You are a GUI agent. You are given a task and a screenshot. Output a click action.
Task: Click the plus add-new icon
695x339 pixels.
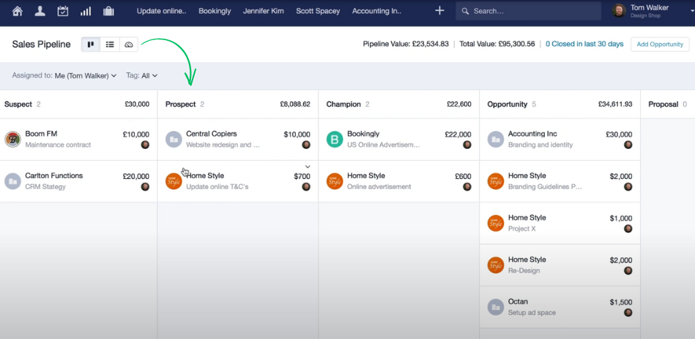tap(439, 11)
